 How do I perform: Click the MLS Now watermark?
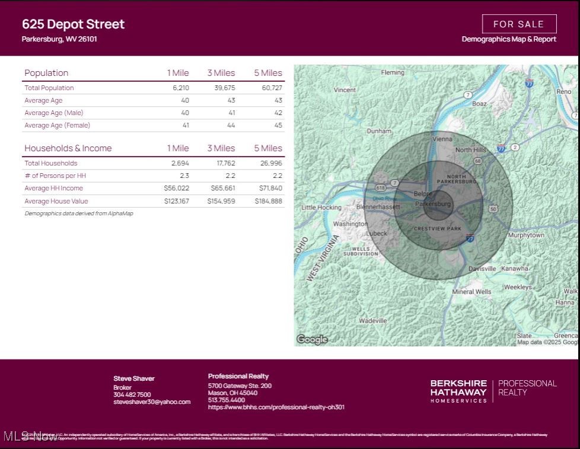[31, 437]
